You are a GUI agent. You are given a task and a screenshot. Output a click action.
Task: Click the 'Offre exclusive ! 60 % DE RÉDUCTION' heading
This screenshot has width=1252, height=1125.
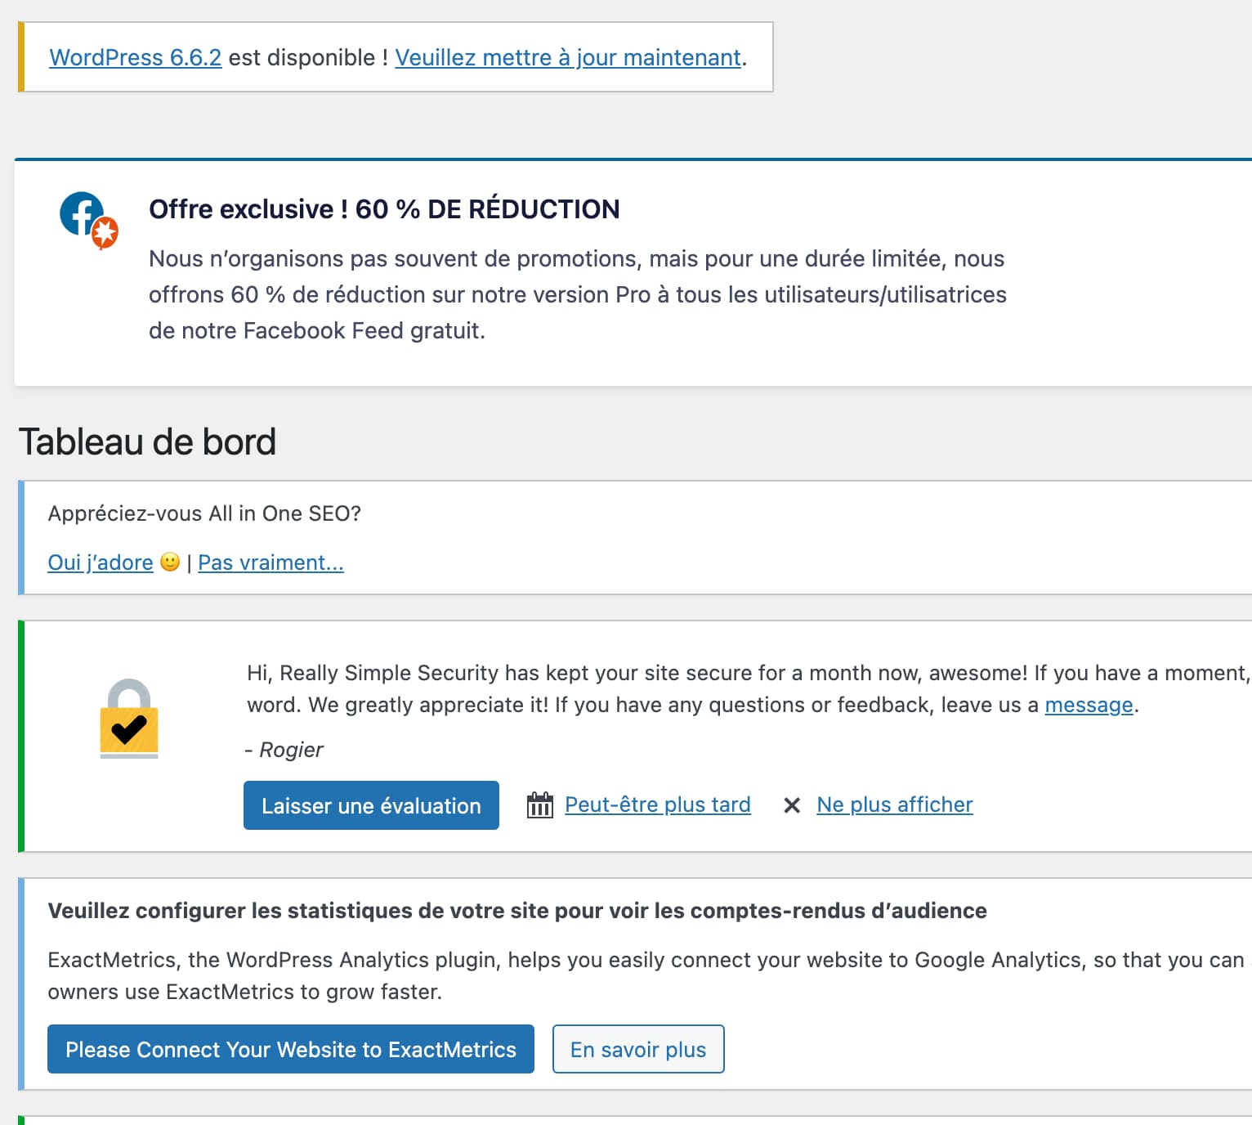(384, 209)
